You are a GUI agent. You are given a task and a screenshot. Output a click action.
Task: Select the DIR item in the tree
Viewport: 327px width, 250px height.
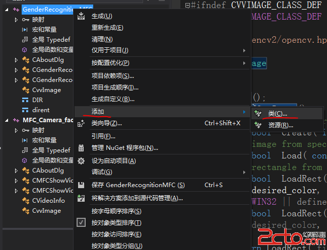[x=38, y=100]
